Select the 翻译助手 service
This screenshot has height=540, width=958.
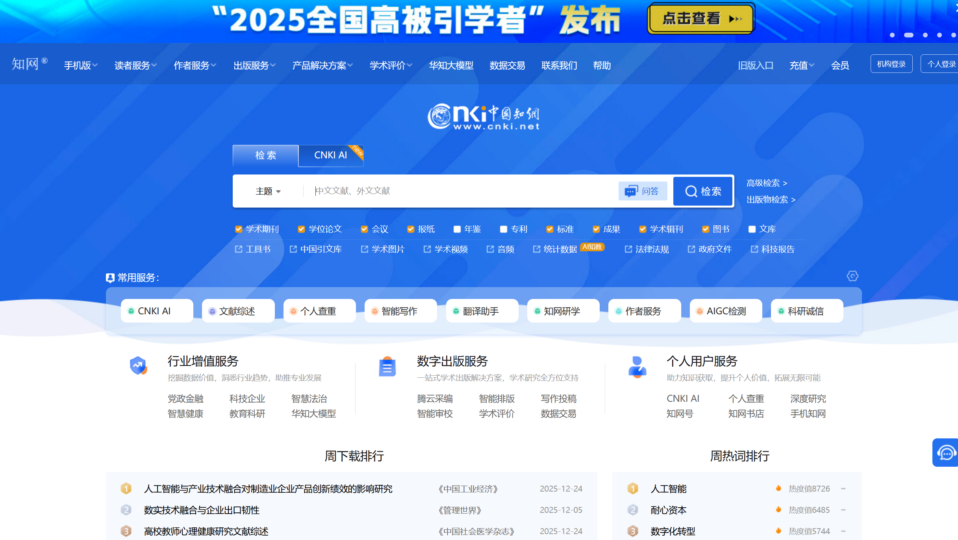[482, 311]
